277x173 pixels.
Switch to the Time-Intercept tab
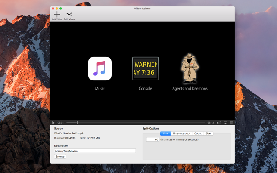tap(181, 133)
